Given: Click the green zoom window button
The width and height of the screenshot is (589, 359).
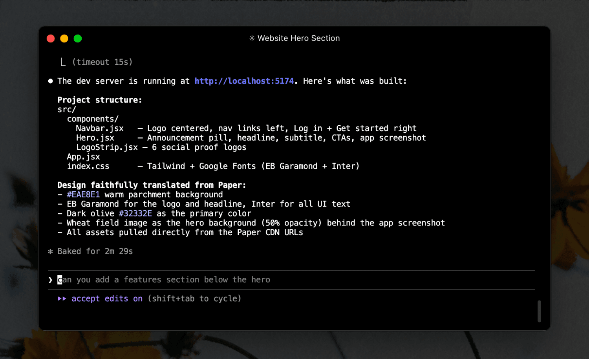Looking at the screenshot, I should [x=78, y=38].
